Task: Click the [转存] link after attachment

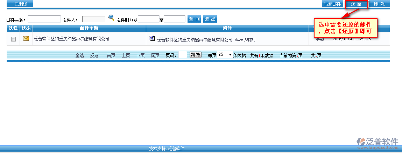Action: pyautogui.click(x=249, y=40)
